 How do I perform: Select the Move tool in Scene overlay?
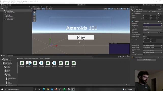click(x=34, y=14)
